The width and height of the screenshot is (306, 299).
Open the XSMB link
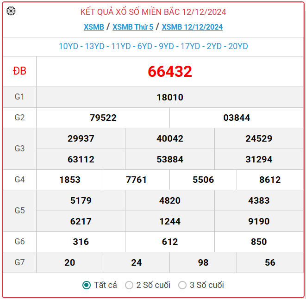tap(94, 27)
